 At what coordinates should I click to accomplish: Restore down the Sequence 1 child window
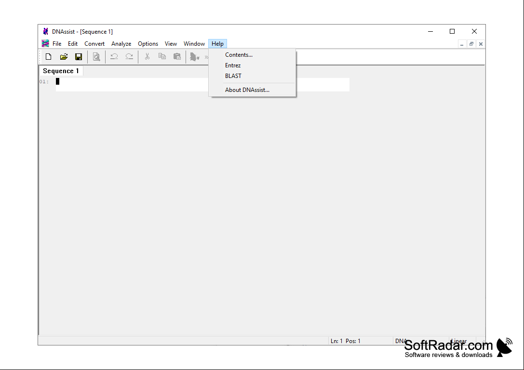point(471,44)
